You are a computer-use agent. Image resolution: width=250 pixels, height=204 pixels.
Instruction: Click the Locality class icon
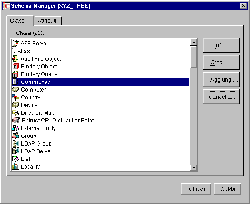coord(15,166)
